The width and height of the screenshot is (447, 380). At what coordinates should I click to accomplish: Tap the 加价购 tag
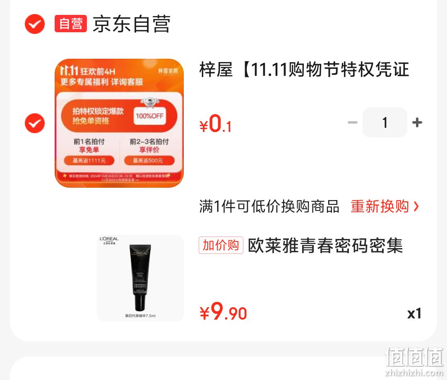[x=221, y=245]
